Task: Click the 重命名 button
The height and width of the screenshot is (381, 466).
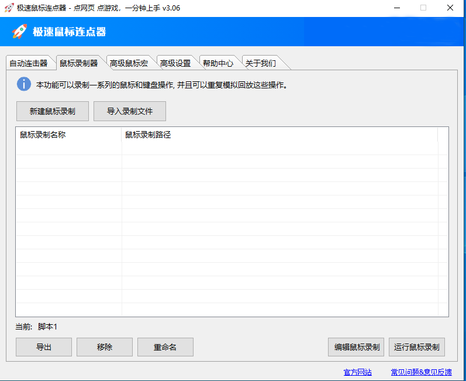Action: (165, 347)
